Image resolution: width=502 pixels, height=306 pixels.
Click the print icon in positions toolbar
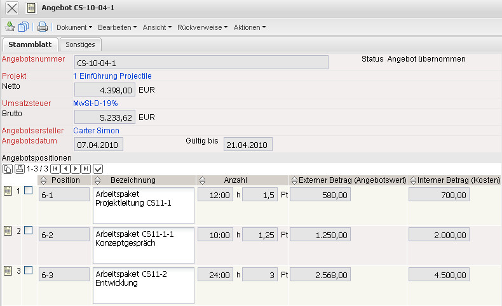click(x=20, y=168)
